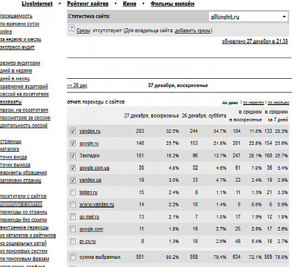Open сравнение аудиторий report
The width and height of the screenshot is (293, 267).
point(24,86)
